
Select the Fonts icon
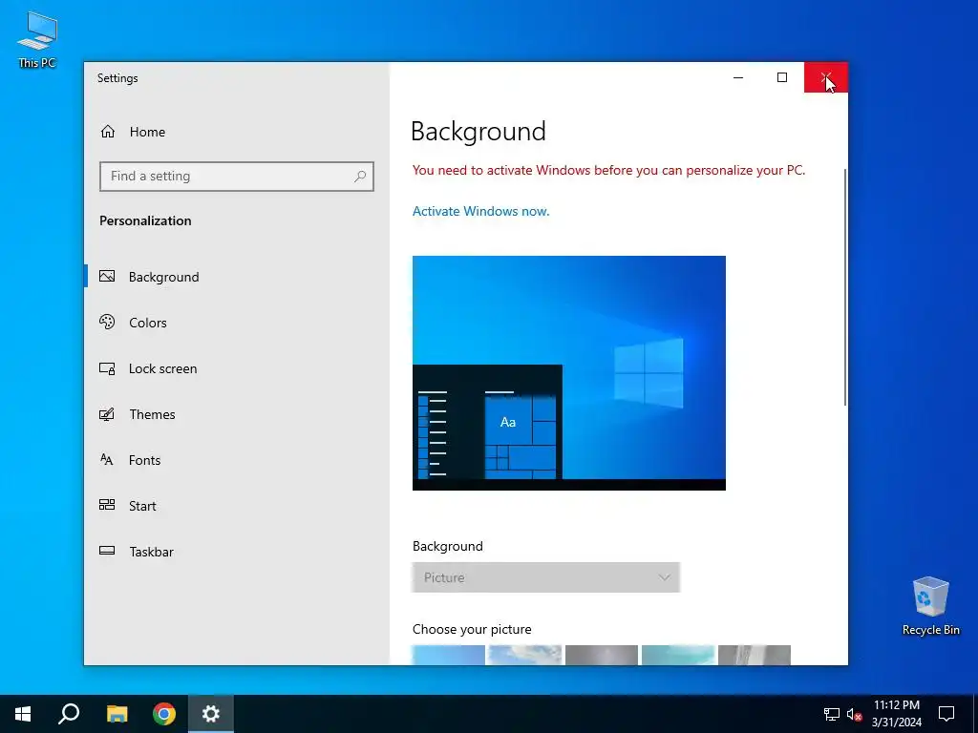tap(107, 460)
